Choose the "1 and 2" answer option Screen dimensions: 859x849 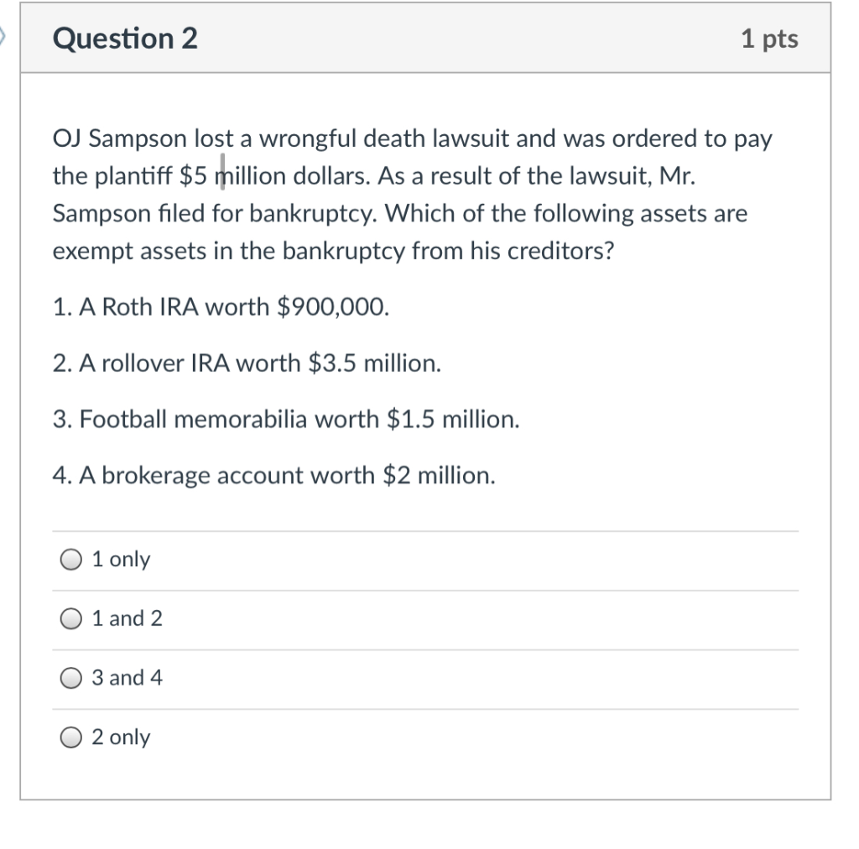click(x=71, y=618)
